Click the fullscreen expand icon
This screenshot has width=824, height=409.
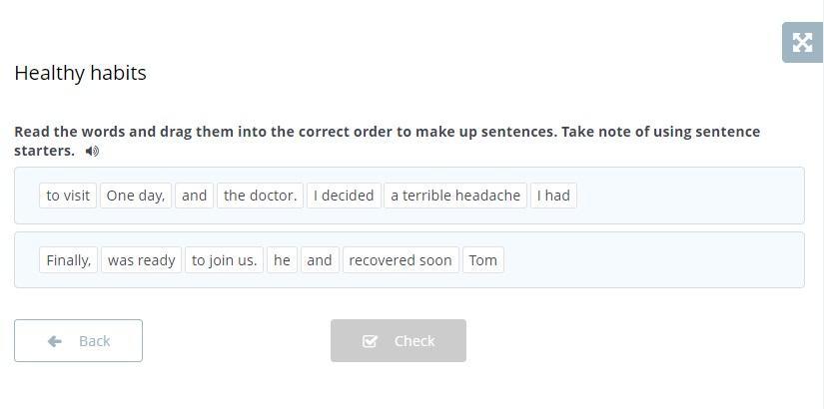(x=802, y=43)
